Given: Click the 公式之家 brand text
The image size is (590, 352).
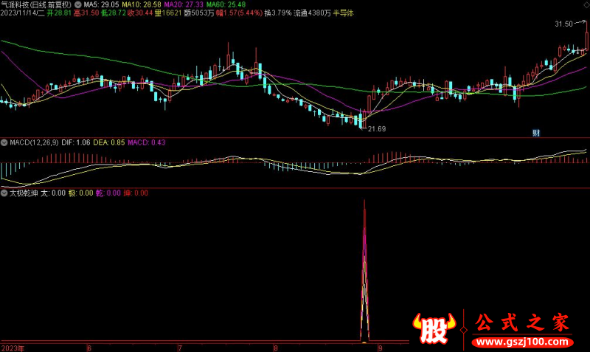Looking at the screenshot, I should [x=522, y=322].
